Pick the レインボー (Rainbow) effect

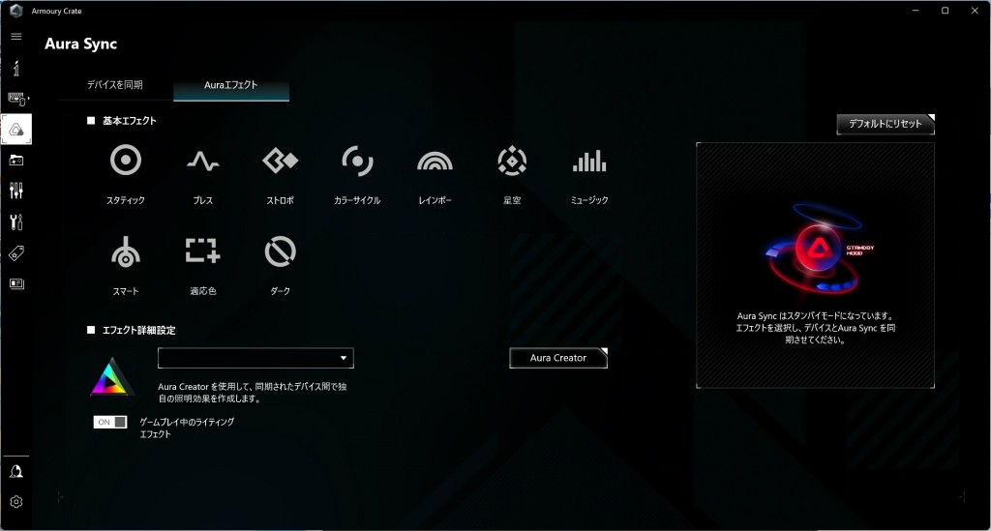point(435,162)
